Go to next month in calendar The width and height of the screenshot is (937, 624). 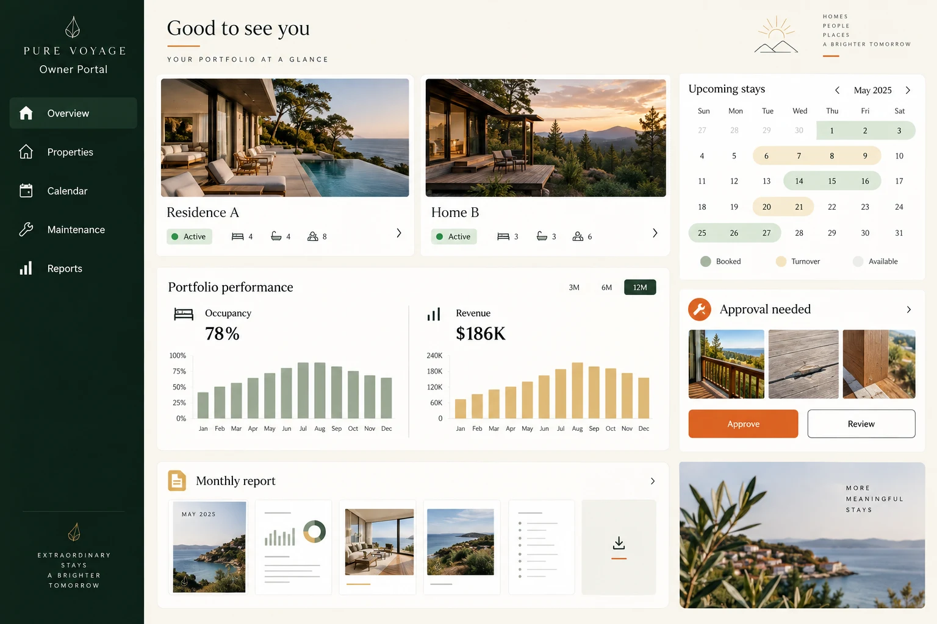click(x=908, y=90)
